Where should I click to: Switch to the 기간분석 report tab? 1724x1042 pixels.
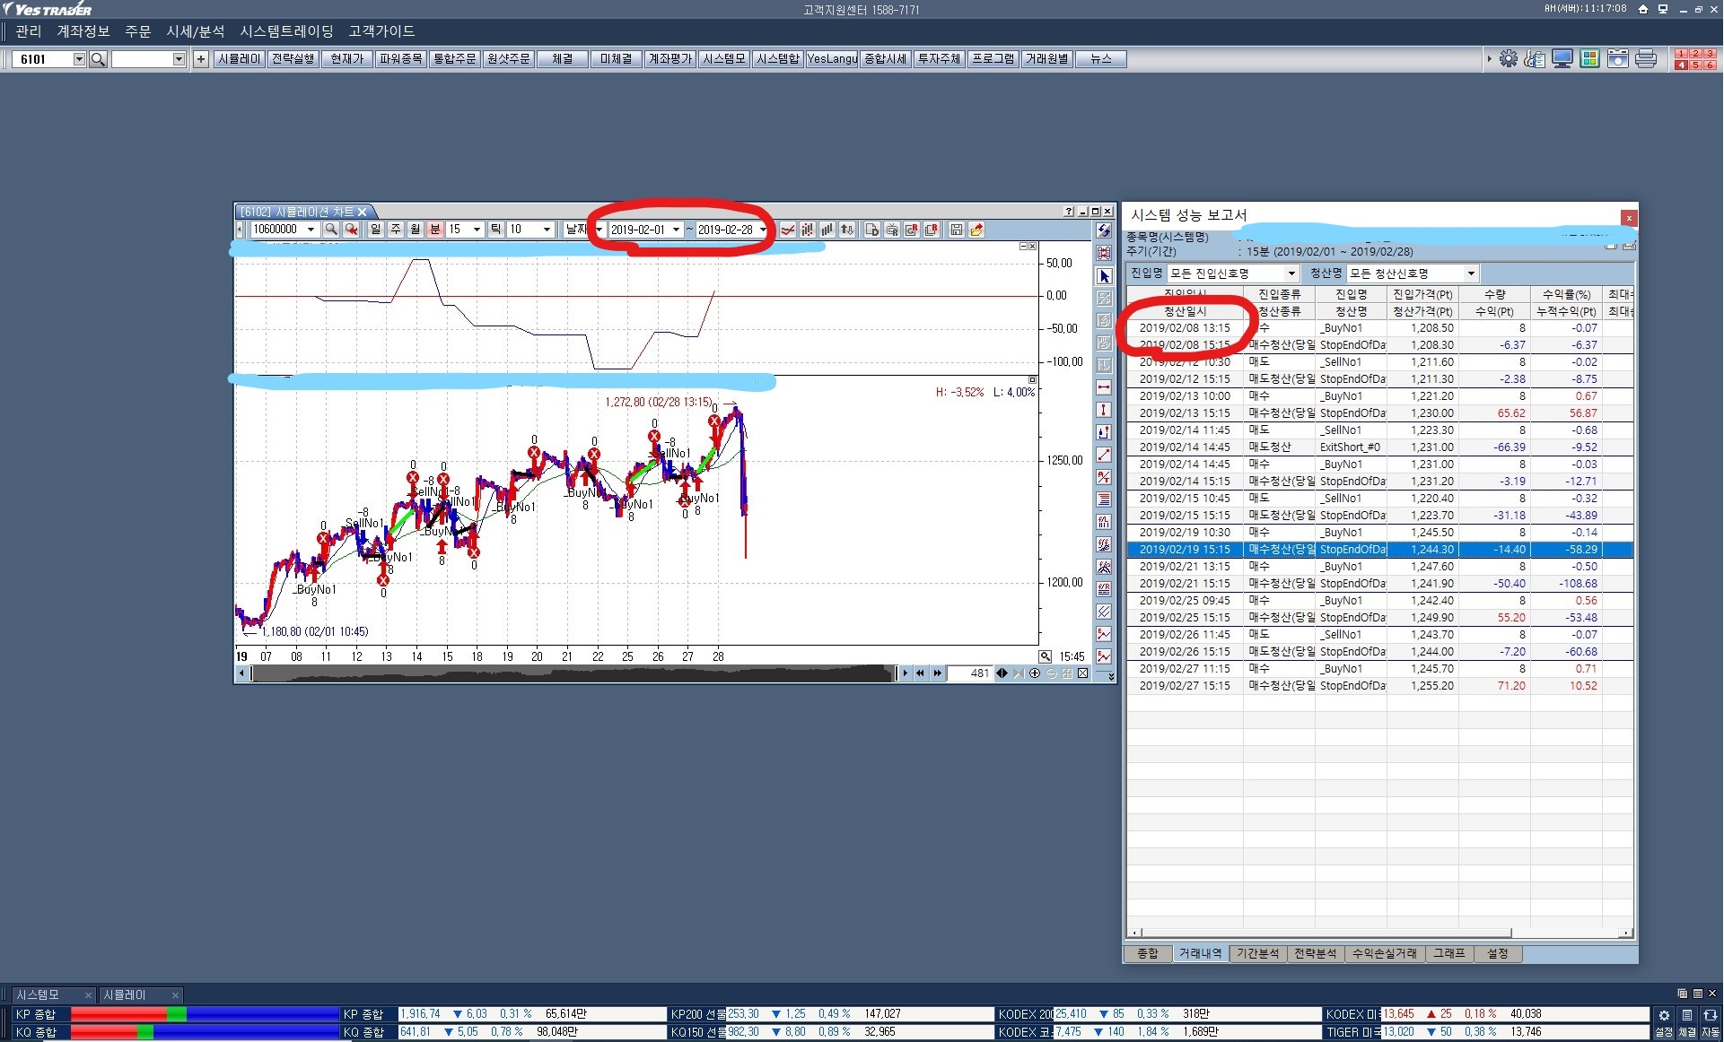1257,954
